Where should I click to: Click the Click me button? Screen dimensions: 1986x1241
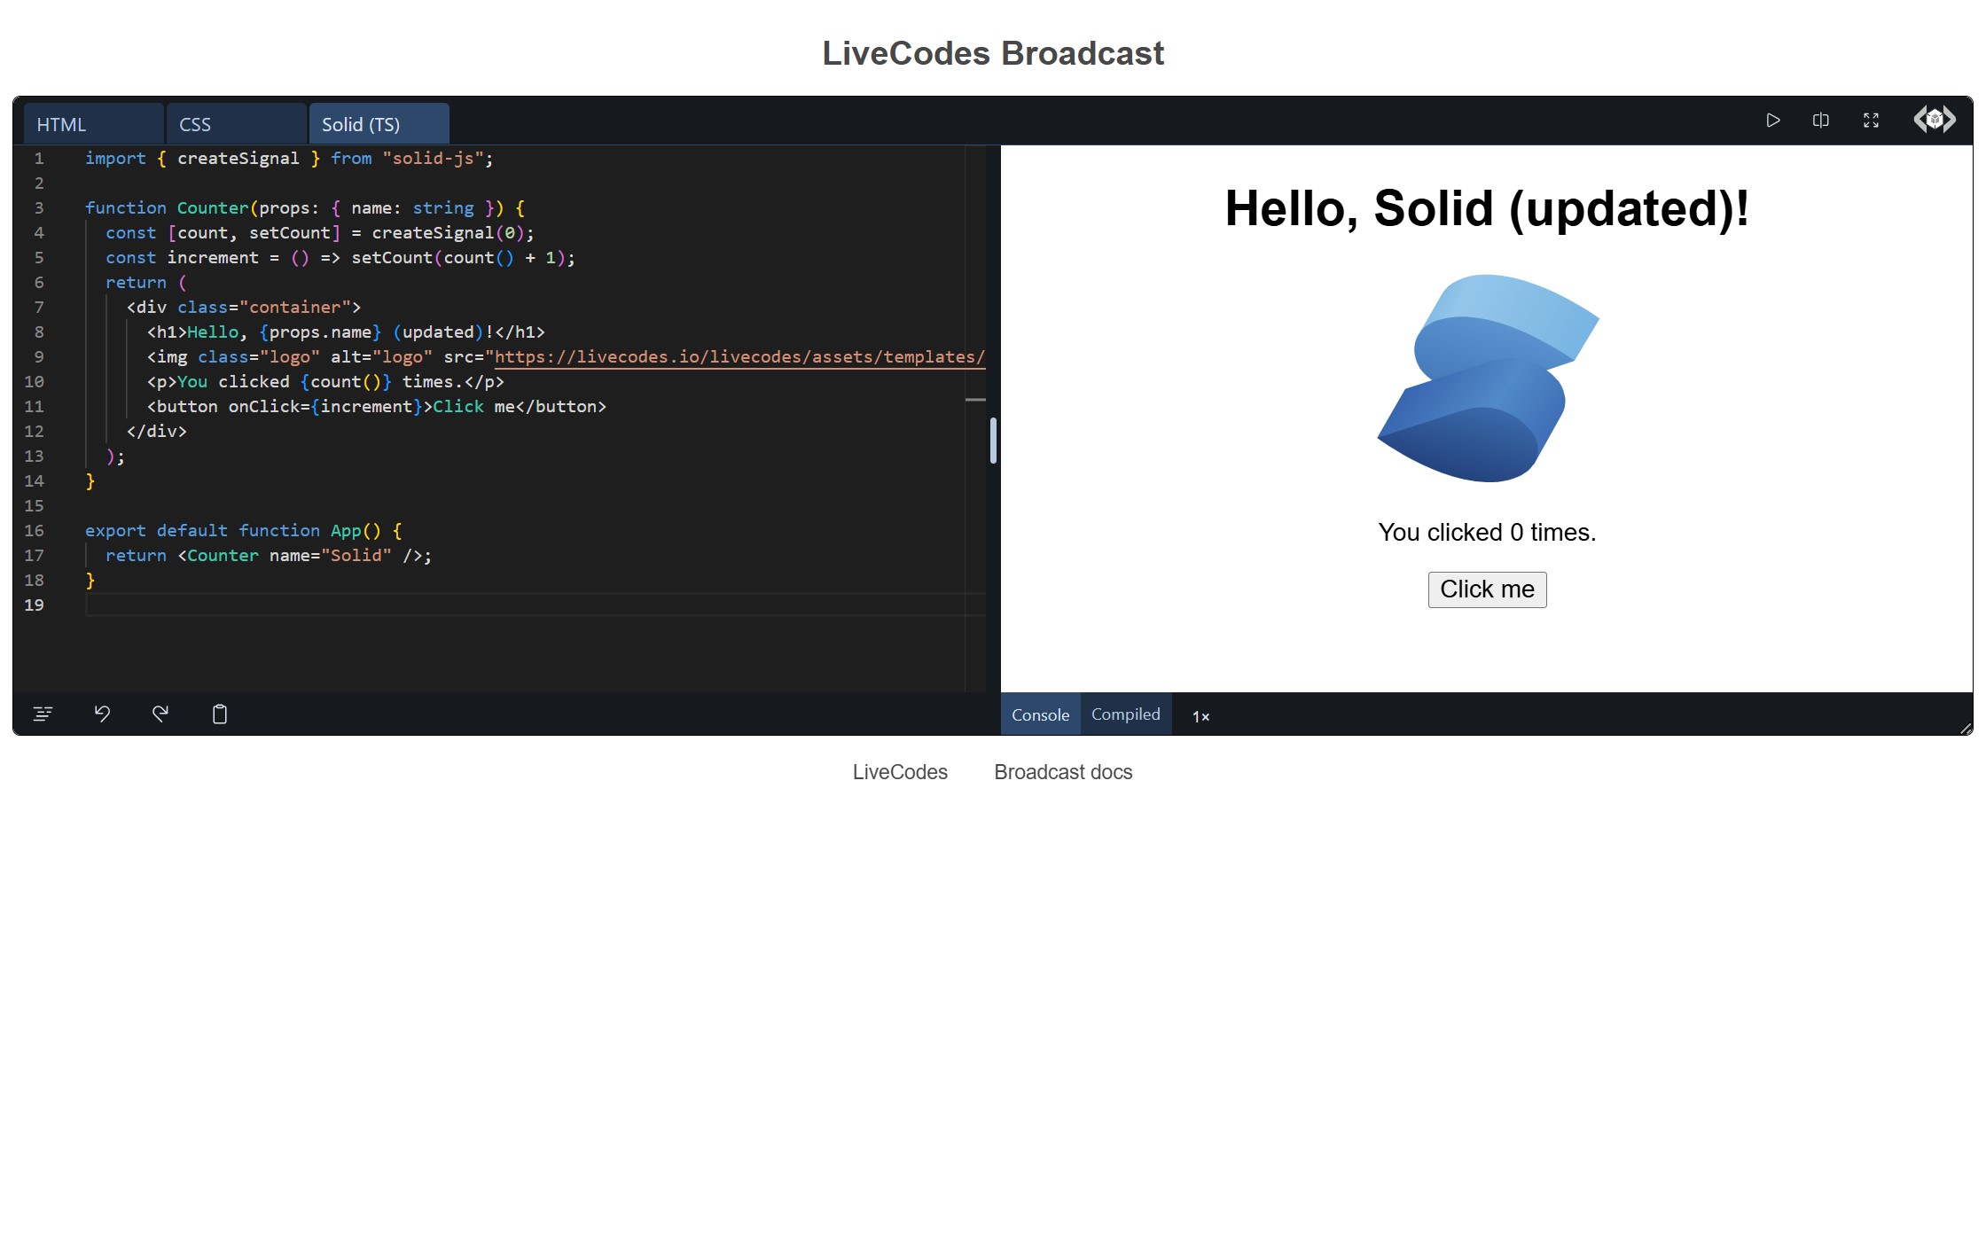pyautogui.click(x=1487, y=589)
